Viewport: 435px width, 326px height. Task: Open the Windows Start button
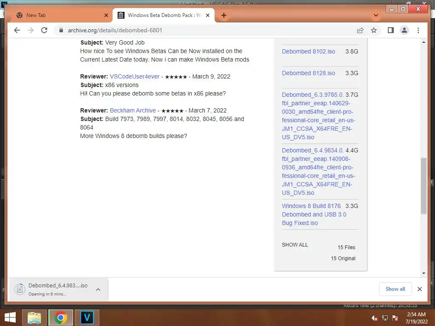point(10,318)
